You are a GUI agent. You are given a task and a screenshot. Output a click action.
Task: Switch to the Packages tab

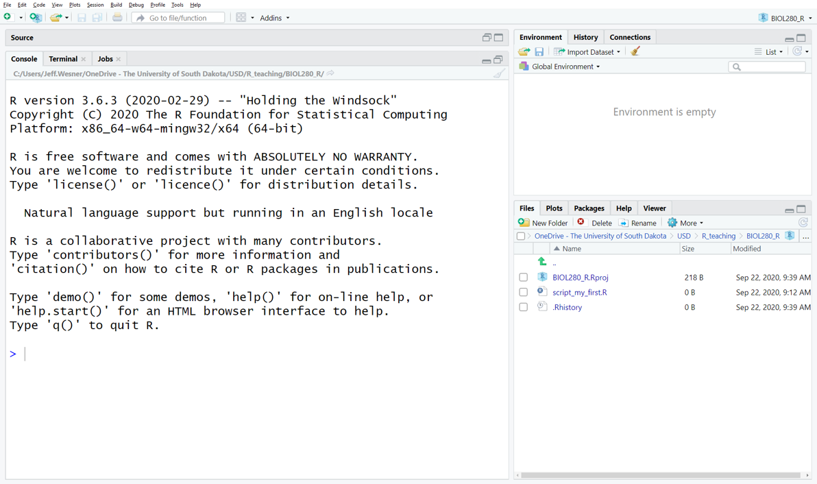589,208
